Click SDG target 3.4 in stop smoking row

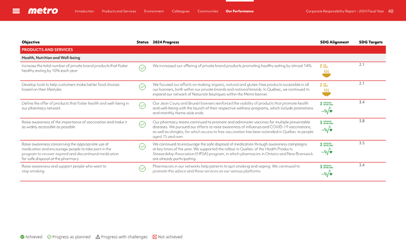[362, 165]
